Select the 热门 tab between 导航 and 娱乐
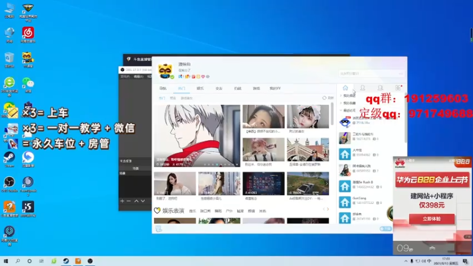473x266 pixels. (x=182, y=88)
